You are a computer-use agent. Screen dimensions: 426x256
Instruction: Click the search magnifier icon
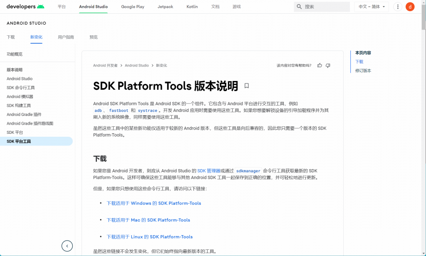299,7
